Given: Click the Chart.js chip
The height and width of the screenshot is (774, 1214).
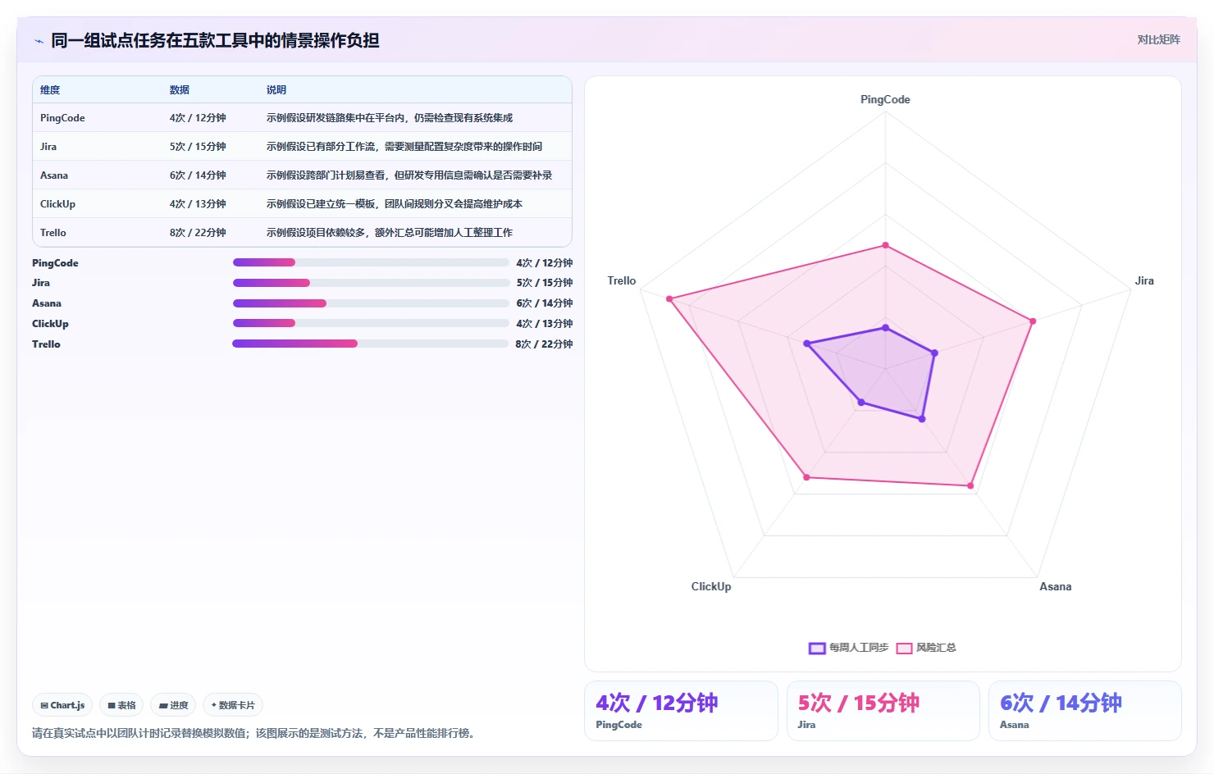Looking at the screenshot, I should click(x=62, y=705).
